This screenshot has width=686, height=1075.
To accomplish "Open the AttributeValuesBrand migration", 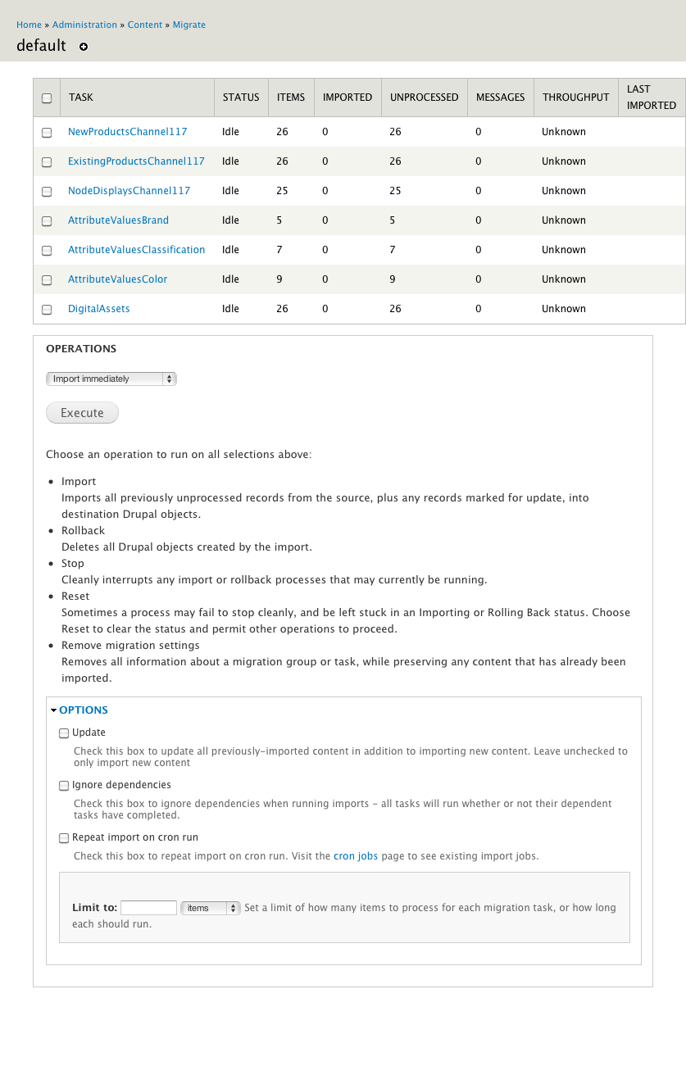I will tap(117, 220).
